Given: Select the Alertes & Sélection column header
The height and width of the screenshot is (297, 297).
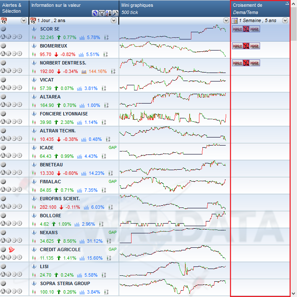Looking at the screenshot, I should pos(14,8).
